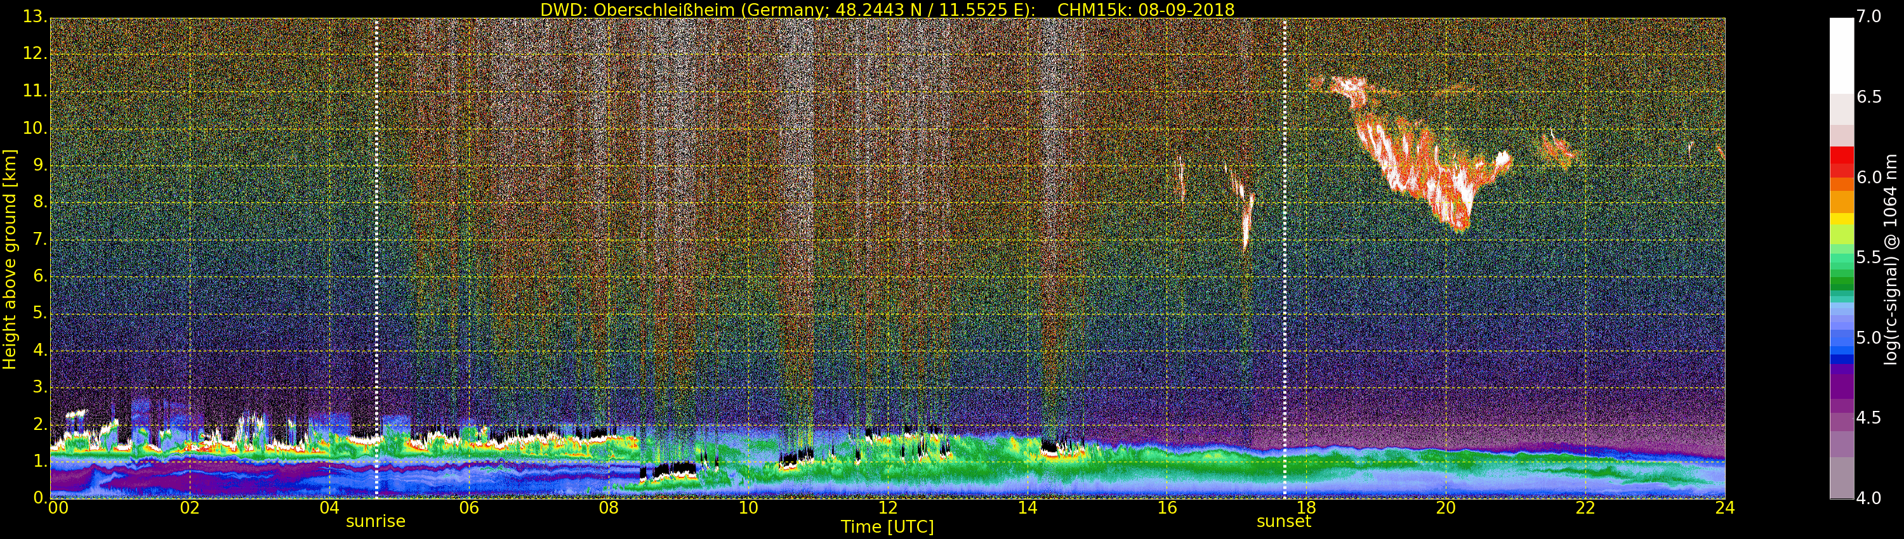Viewport: 1904px width, 539px height.
Task: Select the gray segment at the colorbar bottom
Action: 1841,479
